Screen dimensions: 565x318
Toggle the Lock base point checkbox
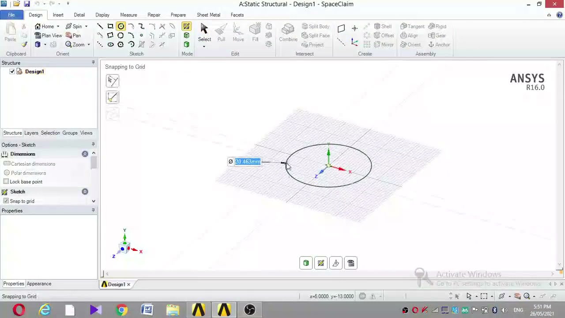[6, 182]
